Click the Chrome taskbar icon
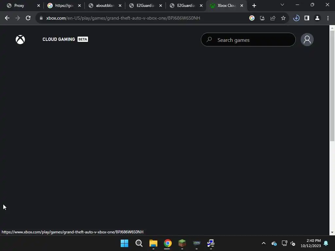 click(168, 243)
